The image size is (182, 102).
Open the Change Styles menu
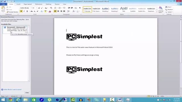point(161,10)
